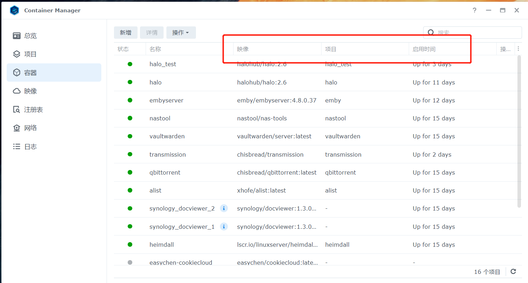
Task: Go to 项目 projects section
Action: point(54,54)
